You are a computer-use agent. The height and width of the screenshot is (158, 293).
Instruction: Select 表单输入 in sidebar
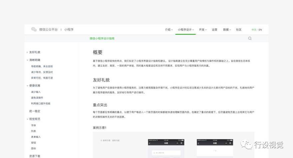click(x=36, y=137)
